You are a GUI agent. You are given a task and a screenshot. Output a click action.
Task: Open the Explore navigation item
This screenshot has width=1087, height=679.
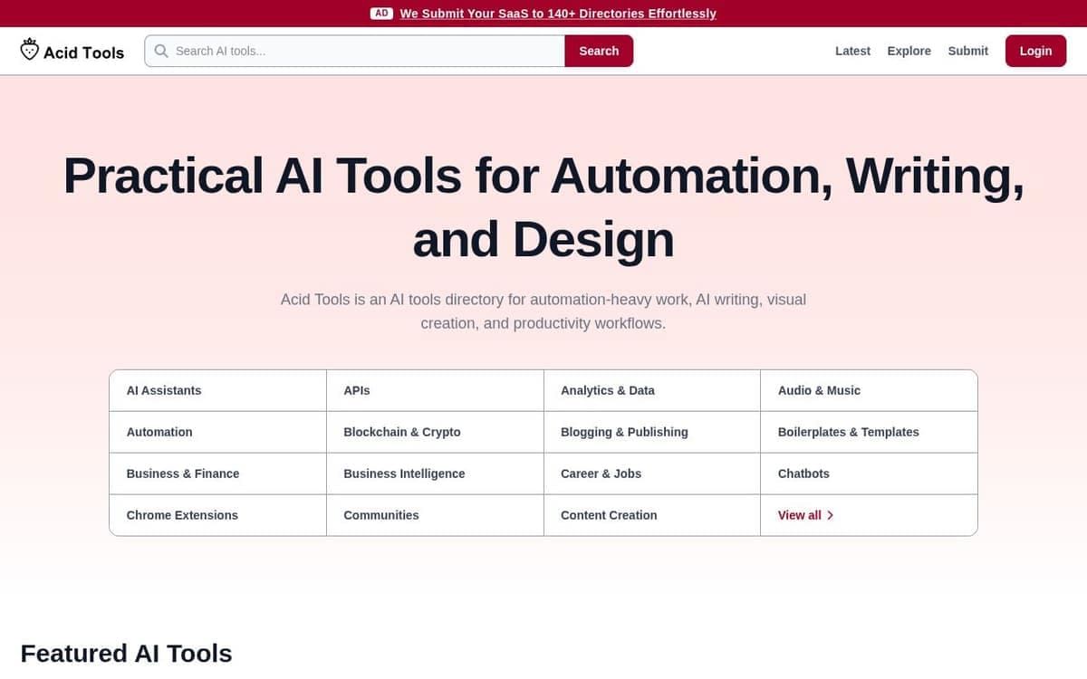coord(909,51)
